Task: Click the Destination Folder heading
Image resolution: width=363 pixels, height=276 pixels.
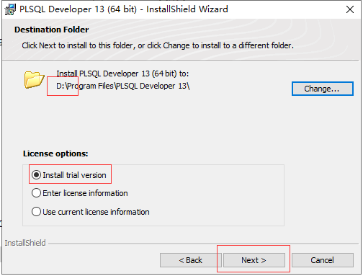Action: pos(52,30)
